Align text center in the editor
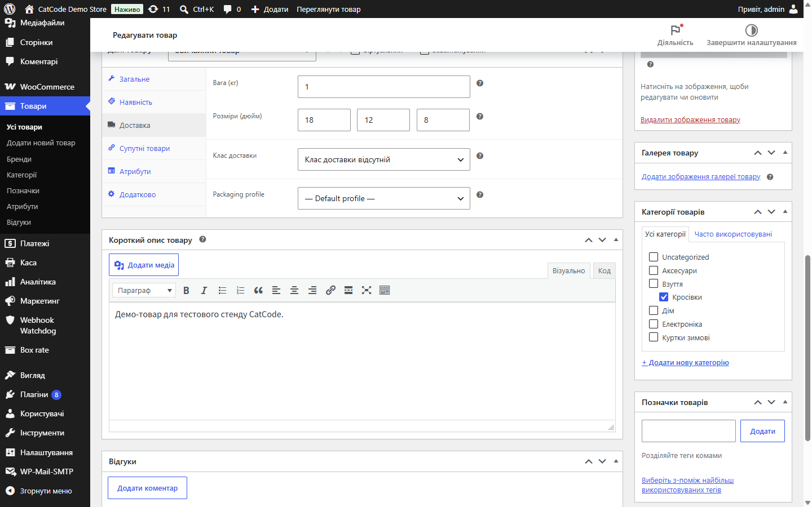The image size is (812, 507). tap(294, 290)
